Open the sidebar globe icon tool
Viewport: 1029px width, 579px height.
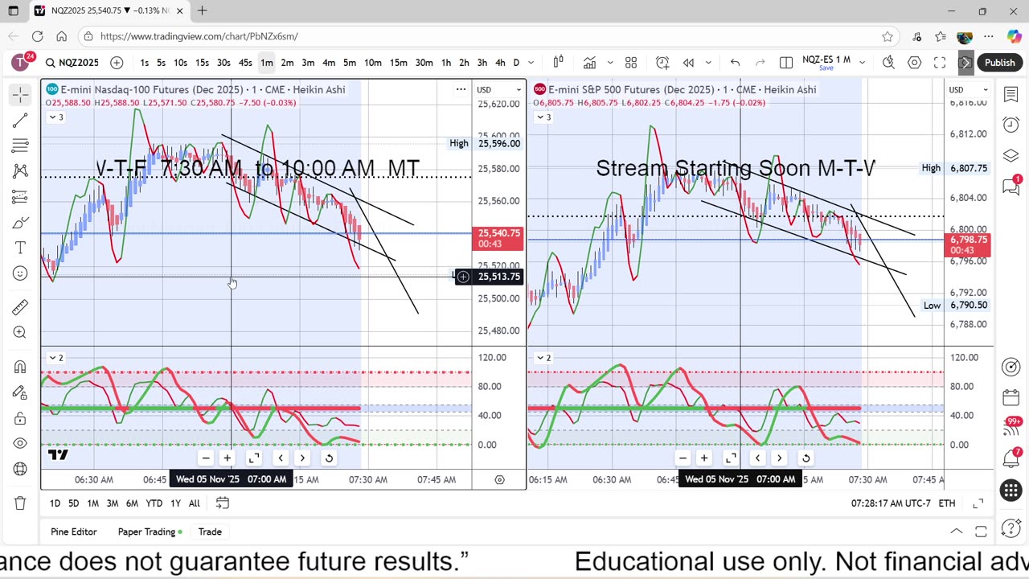tap(20, 469)
